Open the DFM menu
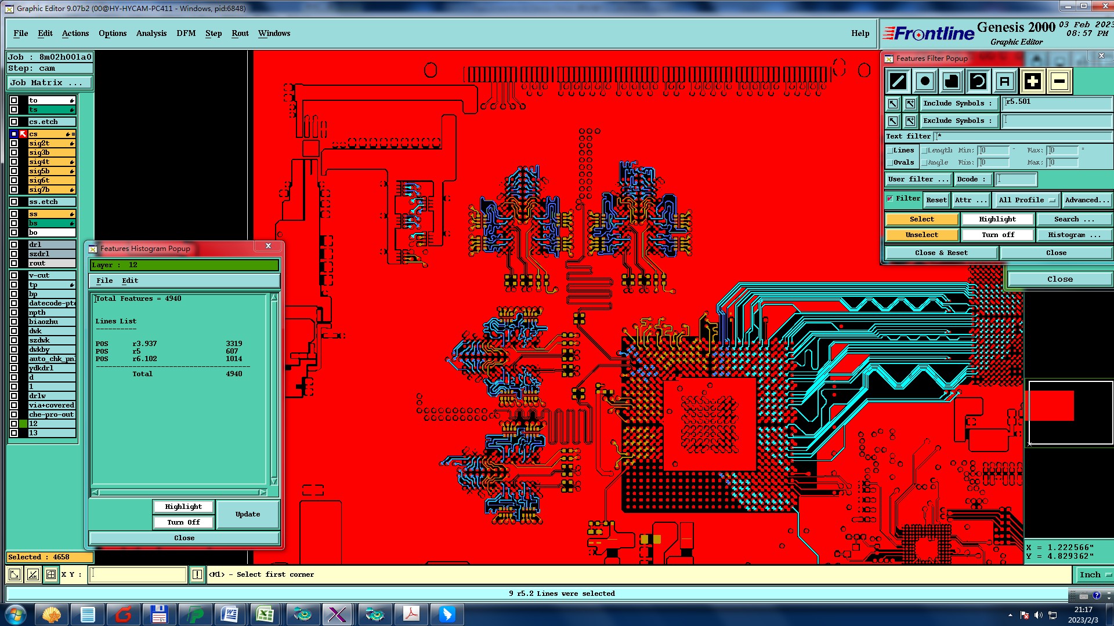This screenshot has width=1114, height=626. (186, 34)
